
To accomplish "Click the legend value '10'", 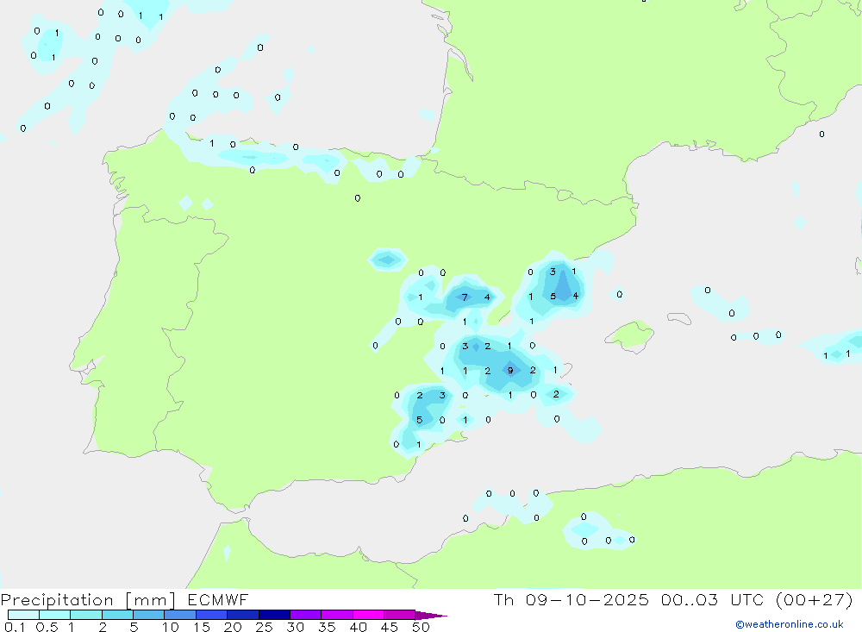I will (171, 627).
